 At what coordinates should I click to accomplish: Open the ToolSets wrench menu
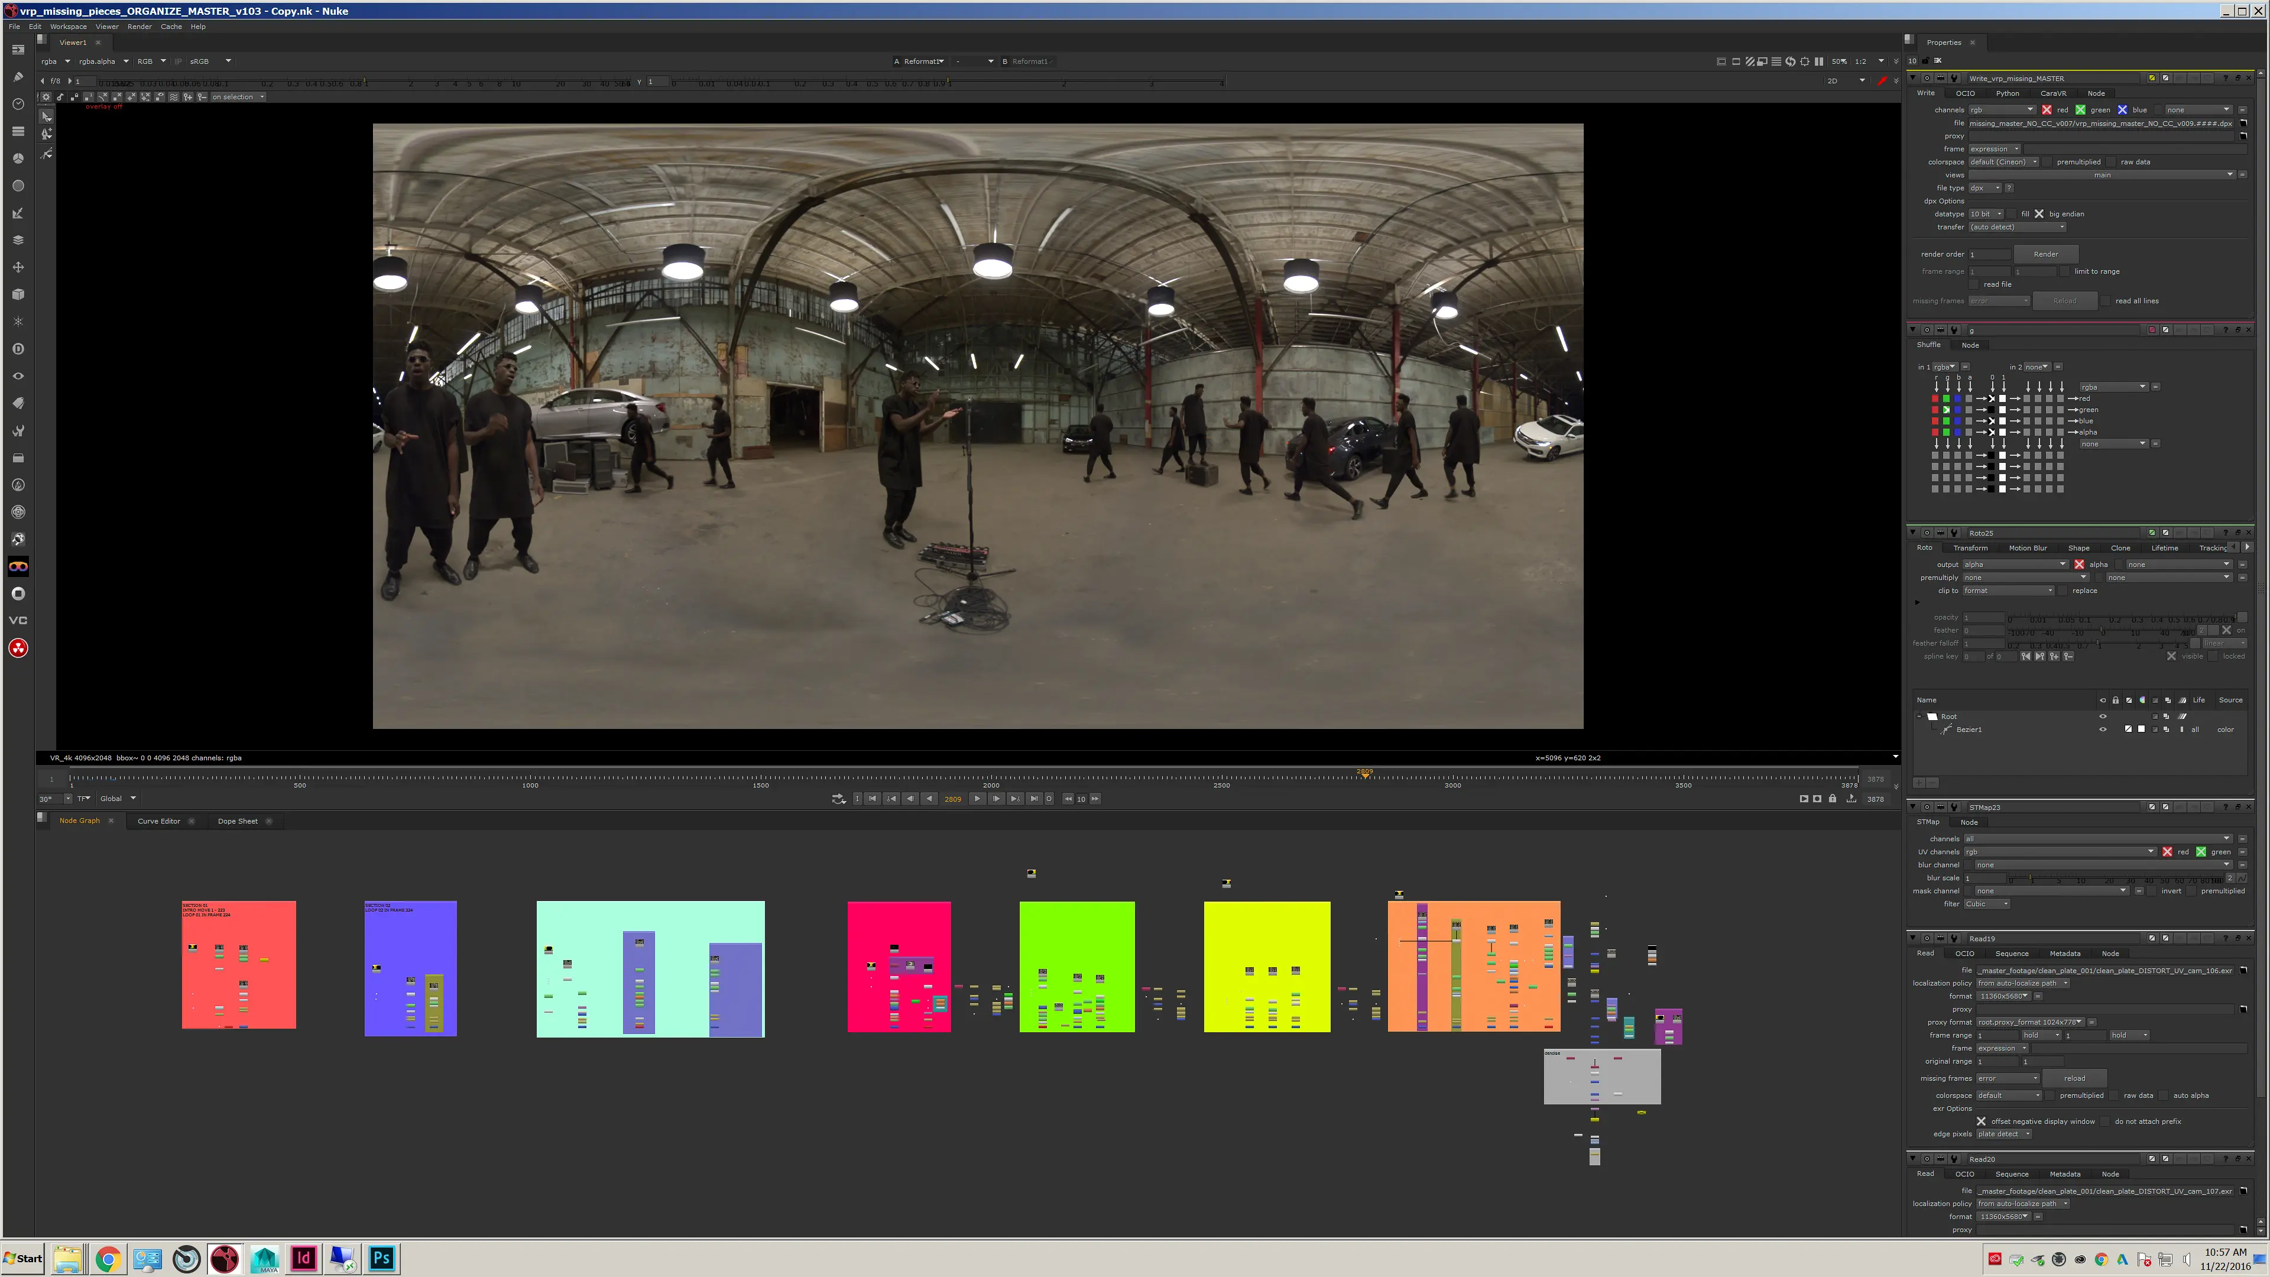tap(18, 431)
